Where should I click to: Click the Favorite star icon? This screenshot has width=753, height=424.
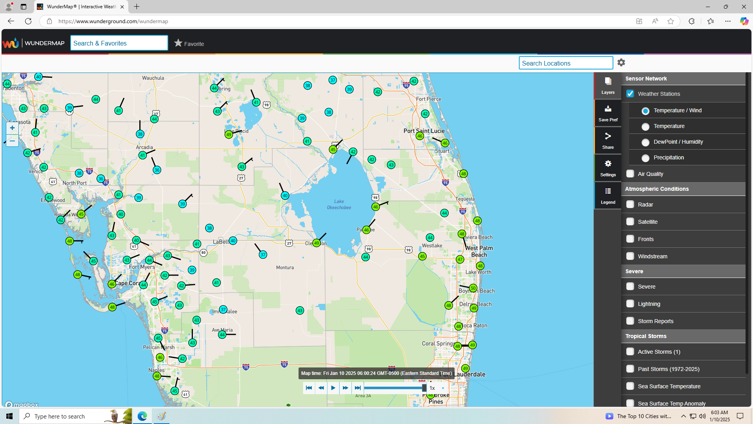(x=178, y=43)
